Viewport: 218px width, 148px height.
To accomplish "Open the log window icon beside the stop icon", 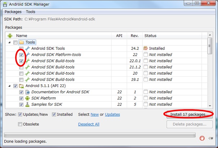I will 211,138.
